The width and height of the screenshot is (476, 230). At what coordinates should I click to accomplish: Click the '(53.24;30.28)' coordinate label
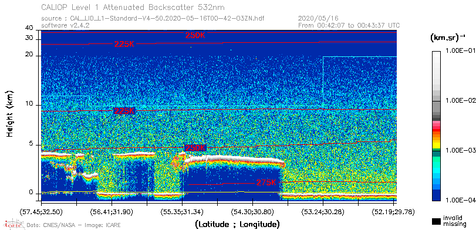pyautogui.click(x=323, y=211)
